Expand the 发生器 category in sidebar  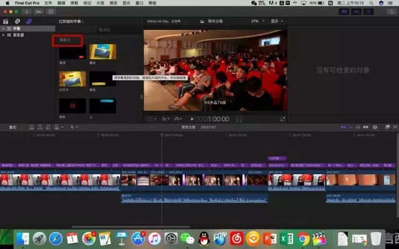3,35
